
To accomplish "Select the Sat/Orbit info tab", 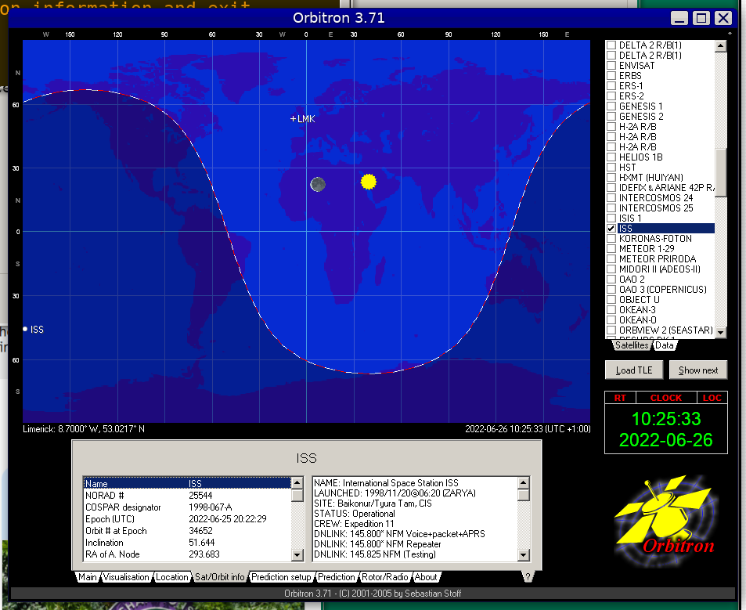I will pos(220,576).
